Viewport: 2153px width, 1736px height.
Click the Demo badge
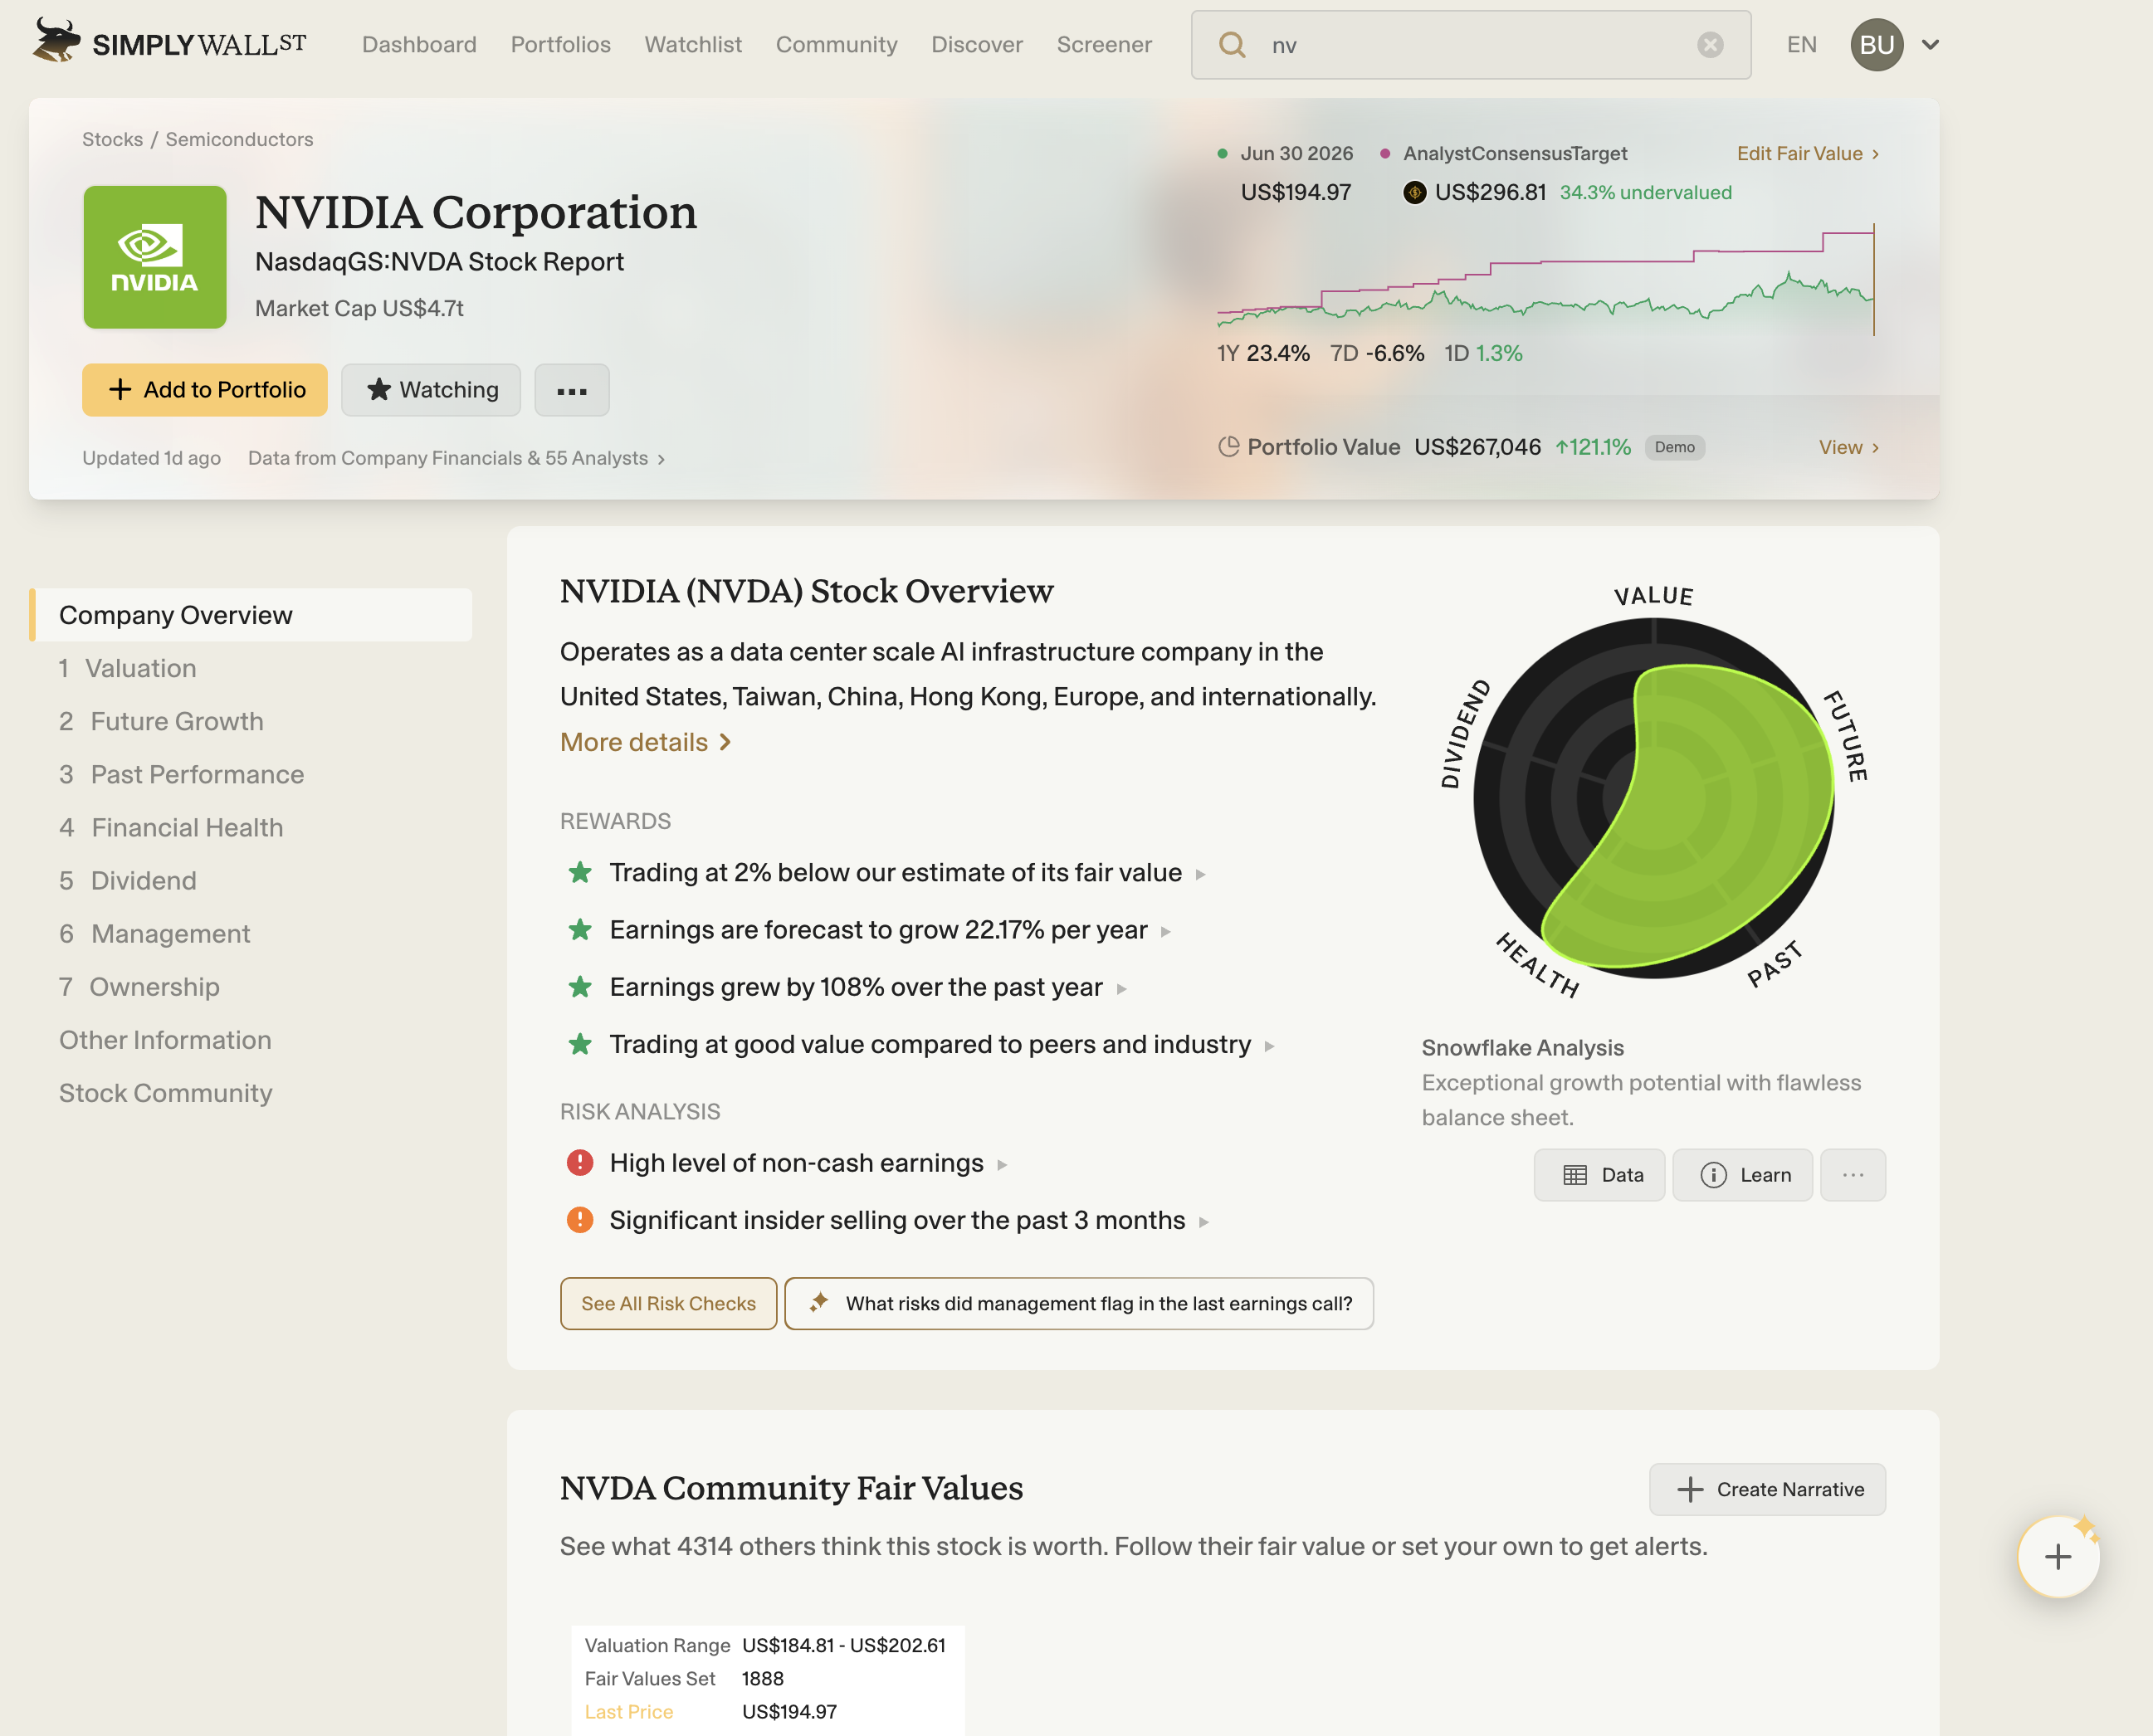pyautogui.click(x=1675, y=447)
